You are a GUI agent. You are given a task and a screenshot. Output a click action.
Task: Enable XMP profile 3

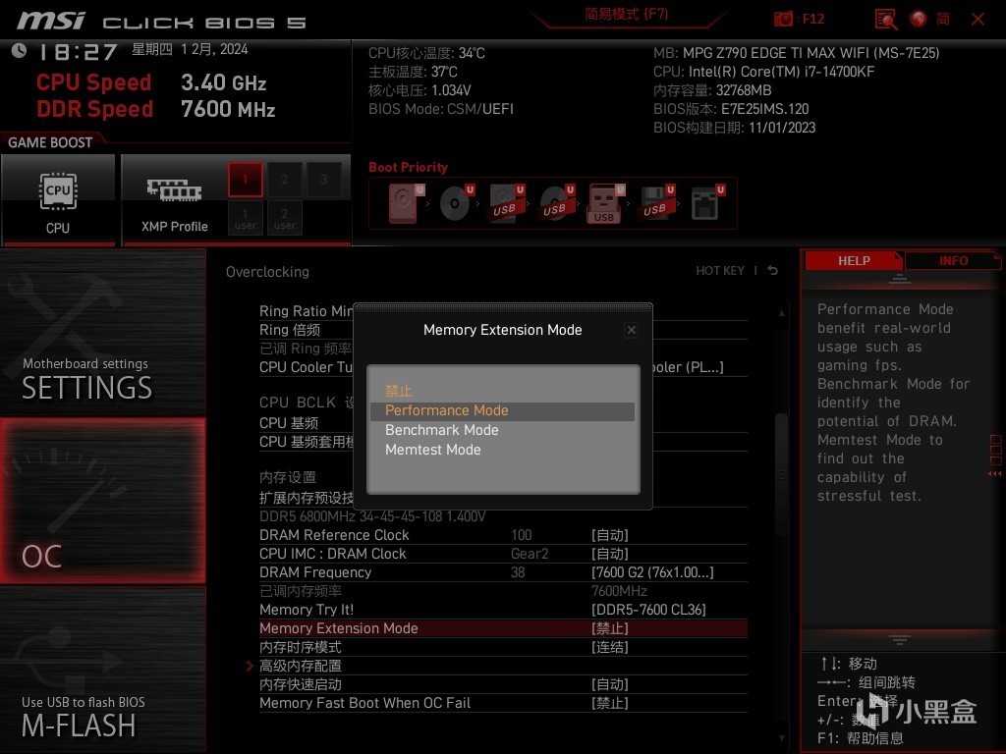click(x=323, y=180)
